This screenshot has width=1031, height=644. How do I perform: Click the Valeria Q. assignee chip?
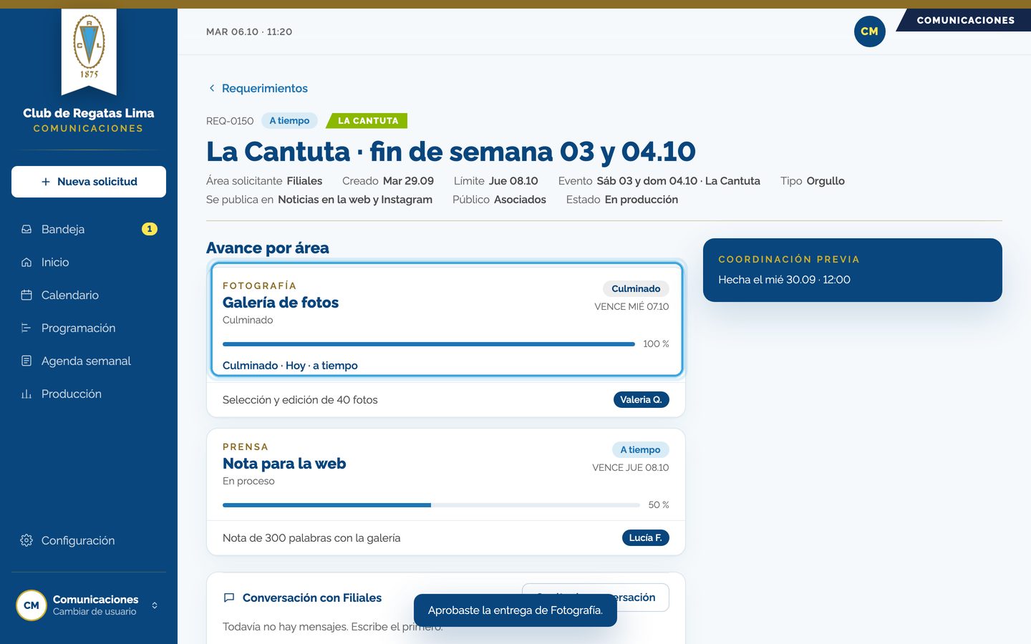641,399
